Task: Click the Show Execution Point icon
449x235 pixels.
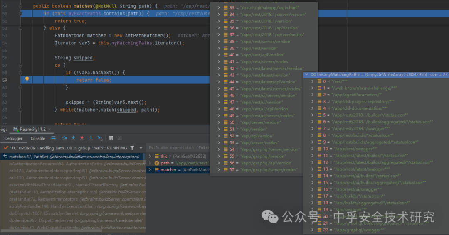Action: (x=53, y=138)
